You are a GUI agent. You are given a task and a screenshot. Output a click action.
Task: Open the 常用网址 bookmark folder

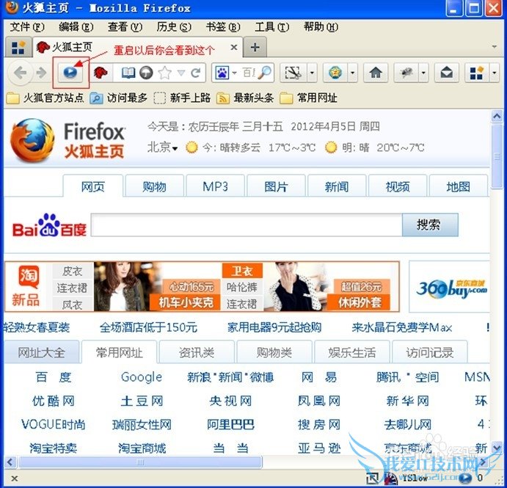tap(308, 98)
